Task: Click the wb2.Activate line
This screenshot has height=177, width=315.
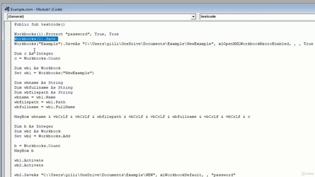Action: (29, 165)
